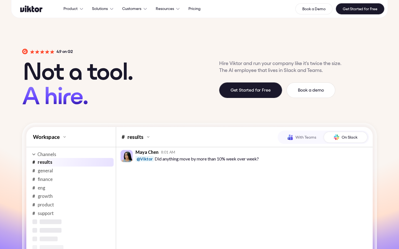Click the G2 badge icon
399x249 pixels.
(25, 51)
